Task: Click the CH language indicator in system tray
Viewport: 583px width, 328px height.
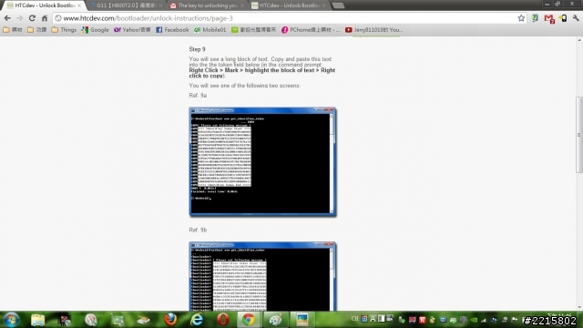Action: pos(354,319)
